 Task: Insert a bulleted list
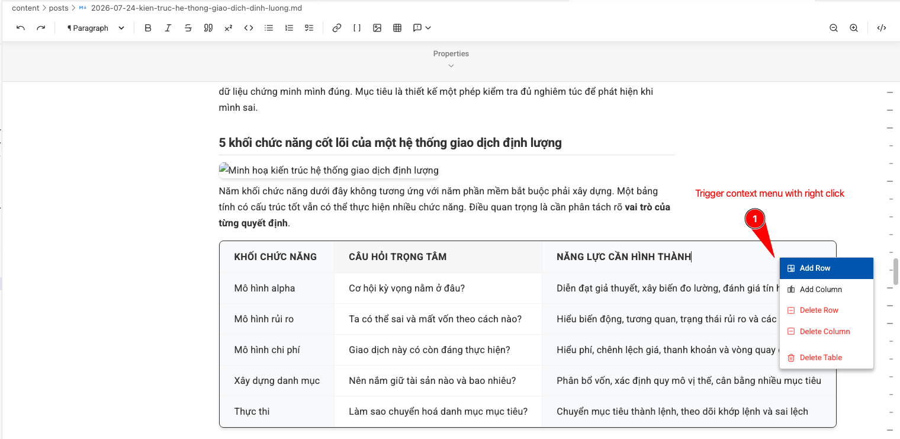(x=269, y=28)
